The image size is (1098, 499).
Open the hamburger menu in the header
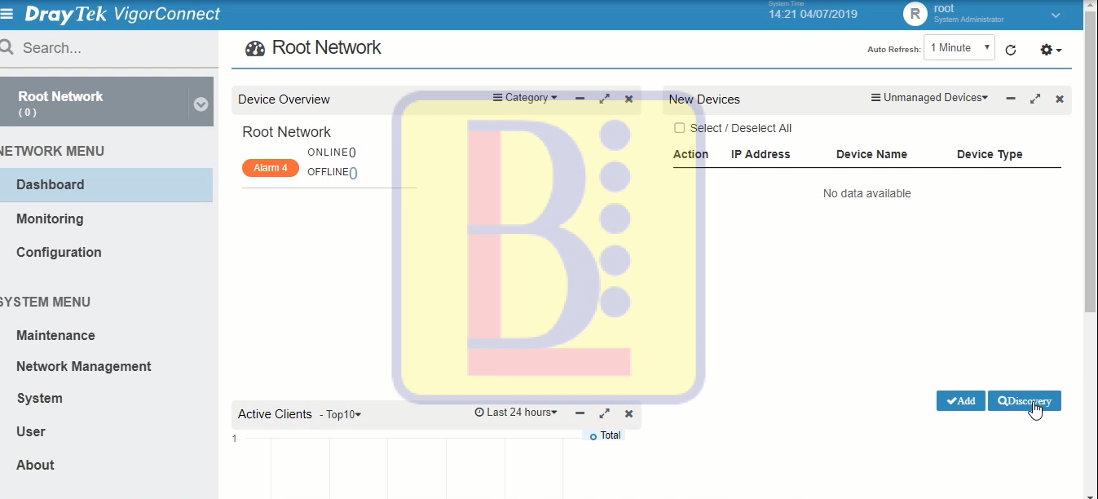pos(8,15)
